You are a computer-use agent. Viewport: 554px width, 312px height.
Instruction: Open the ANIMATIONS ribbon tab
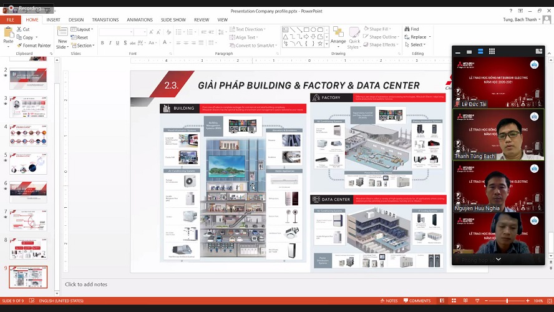(139, 20)
